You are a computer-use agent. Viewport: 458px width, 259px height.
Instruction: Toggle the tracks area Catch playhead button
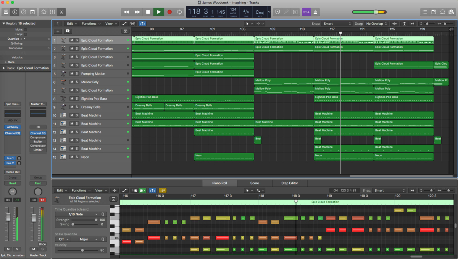pos(142,24)
